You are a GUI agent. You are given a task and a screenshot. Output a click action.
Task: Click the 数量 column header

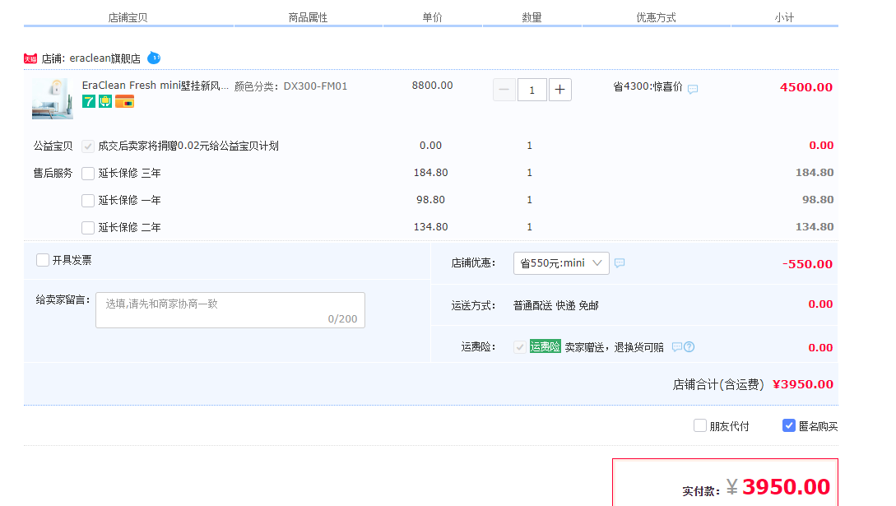click(x=532, y=18)
